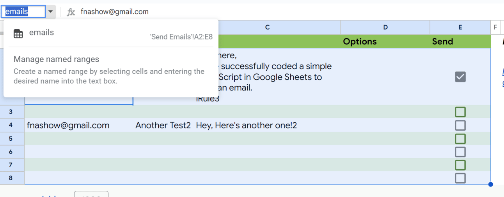Uncheck the checked Send checkbox in row 2
The image size is (504, 197).
pyautogui.click(x=460, y=77)
